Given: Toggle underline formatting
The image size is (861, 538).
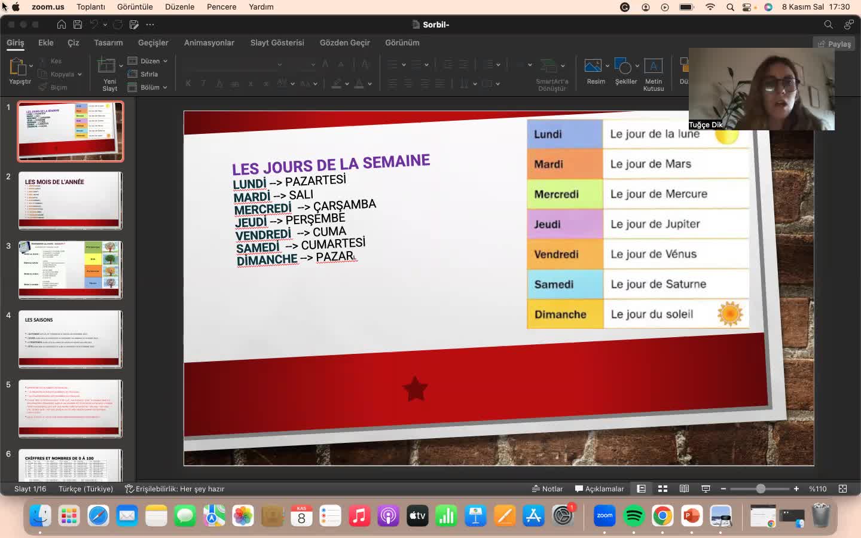Looking at the screenshot, I should [219, 84].
